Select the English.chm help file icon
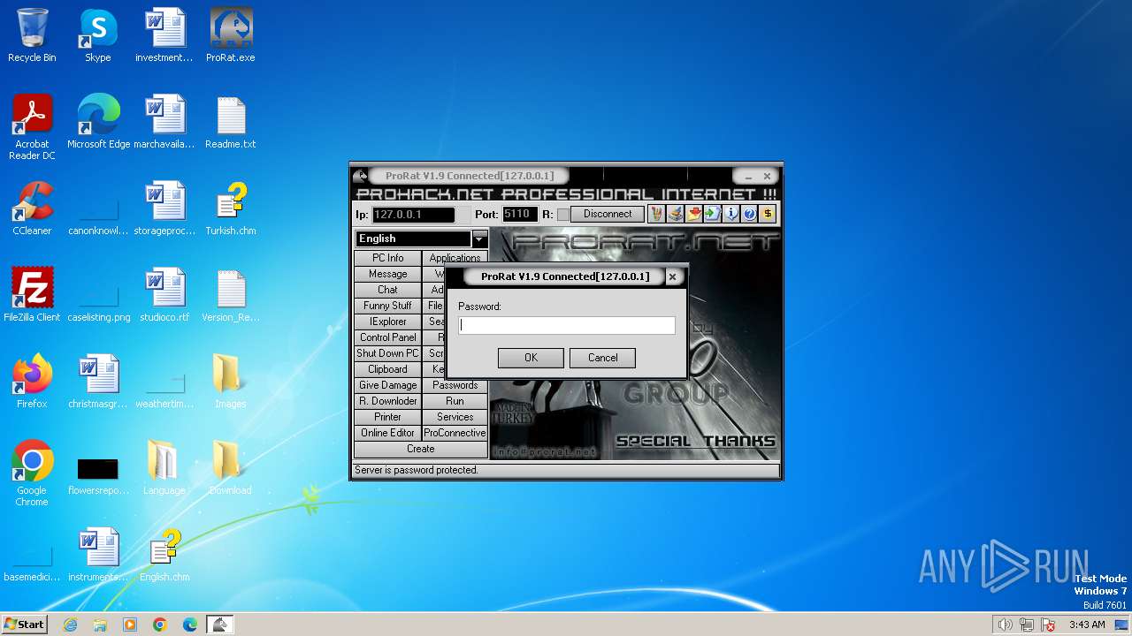This screenshot has height=636, width=1132. [164, 555]
